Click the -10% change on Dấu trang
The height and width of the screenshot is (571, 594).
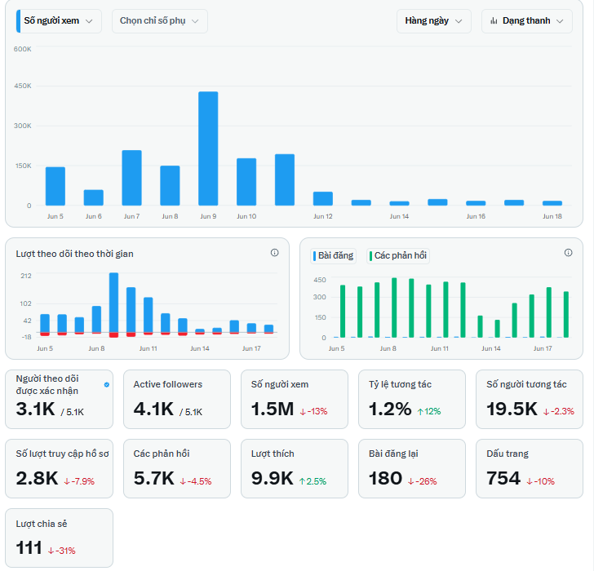pyautogui.click(x=541, y=481)
